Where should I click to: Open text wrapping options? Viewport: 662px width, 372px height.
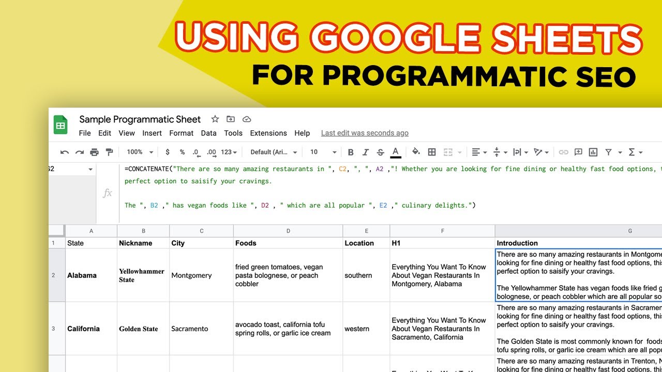[521, 152]
